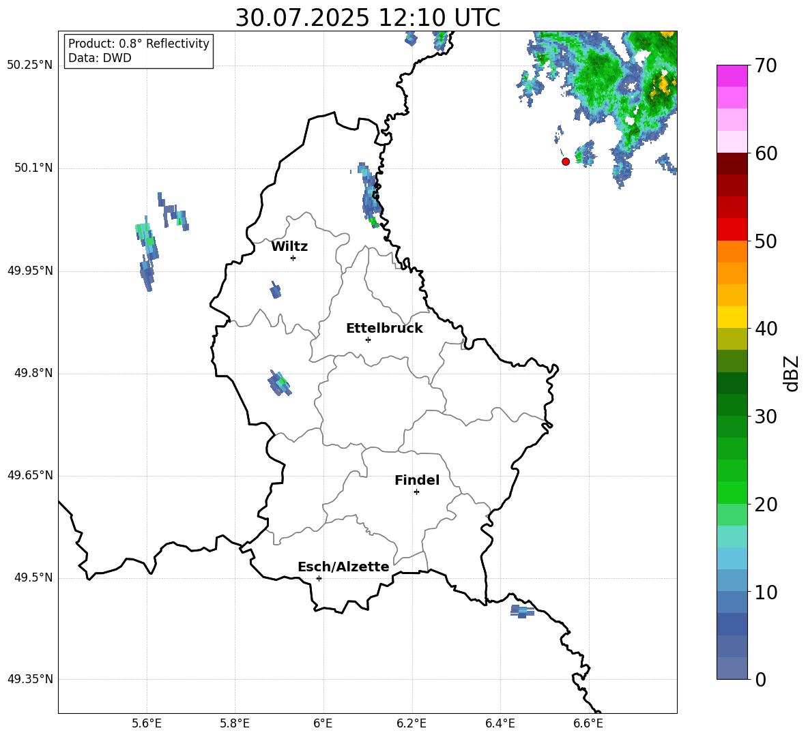This screenshot has height=737, width=808.
Task: Click the Findel station cross marker
Action: [416, 492]
